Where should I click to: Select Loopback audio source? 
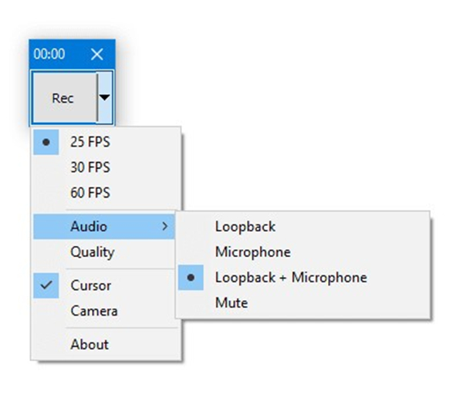coord(245,227)
